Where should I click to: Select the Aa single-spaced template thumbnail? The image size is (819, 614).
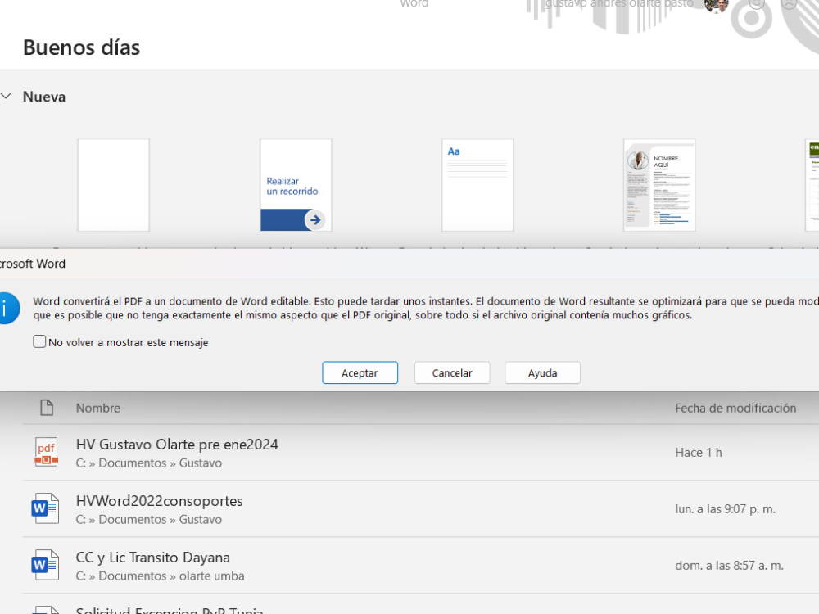477,185
